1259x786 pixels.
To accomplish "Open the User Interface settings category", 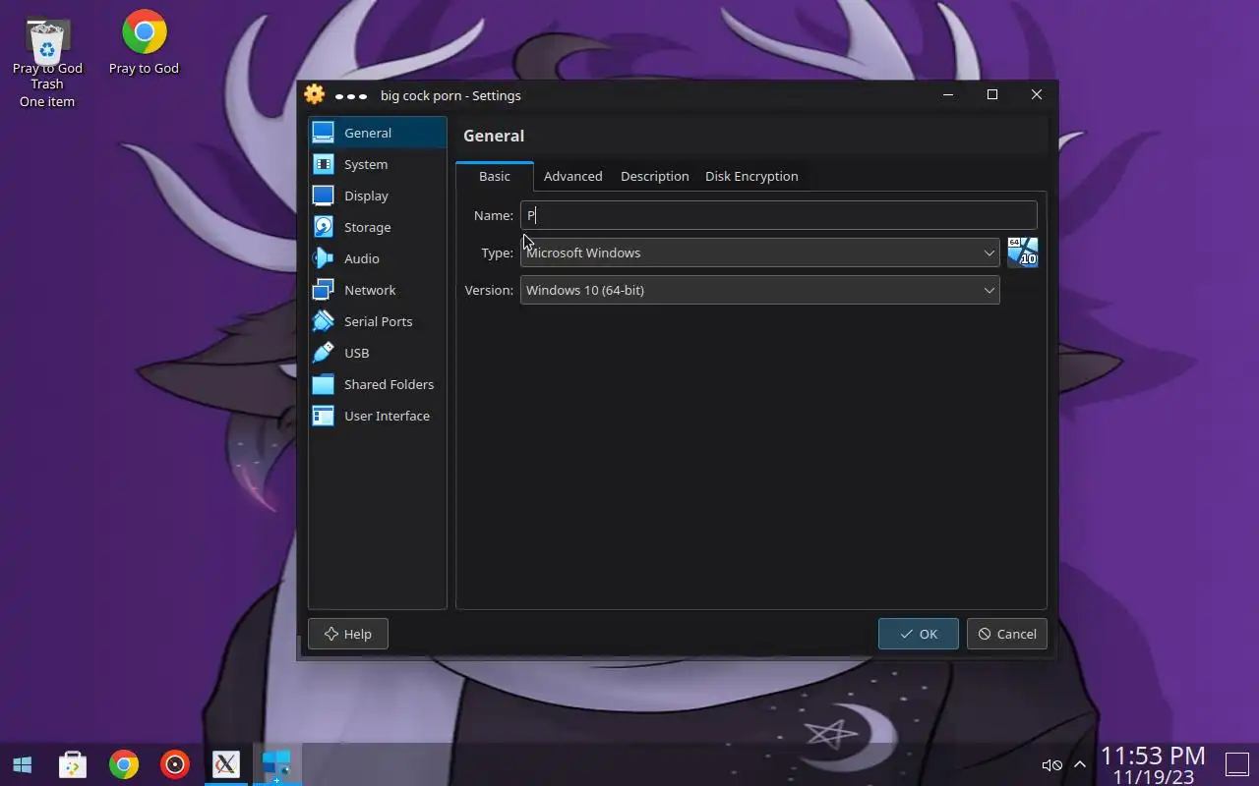I will (378, 416).
